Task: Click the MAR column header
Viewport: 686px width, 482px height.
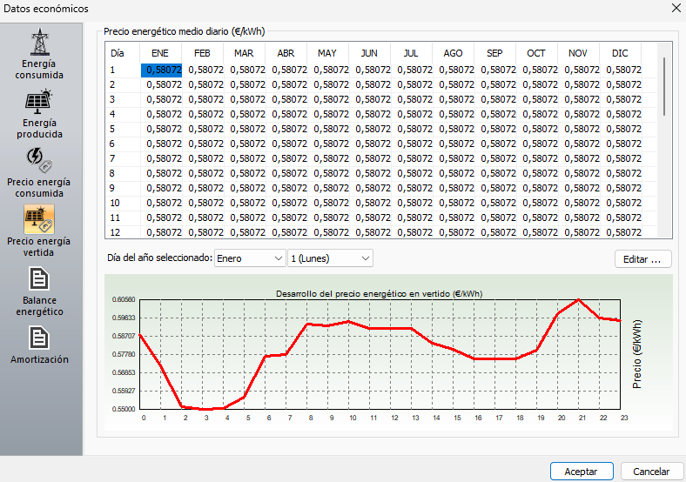Action: click(x=244, y=53)
